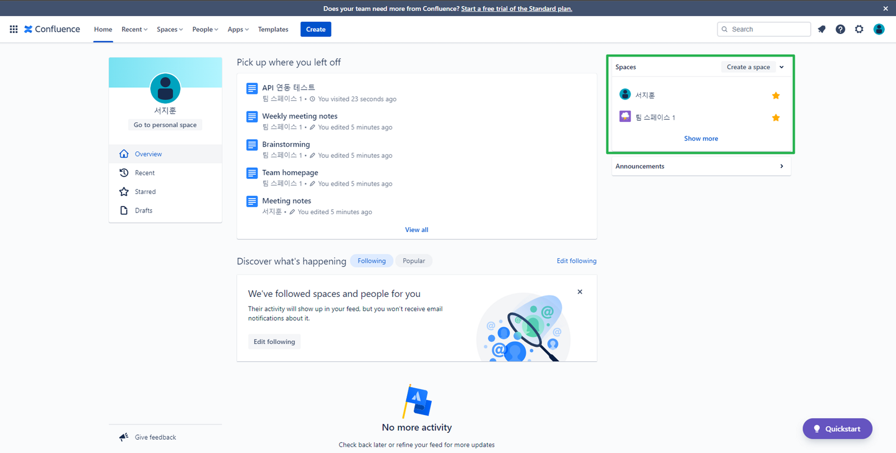
Task: Click View all recent pages link
Action: [416, 230]
